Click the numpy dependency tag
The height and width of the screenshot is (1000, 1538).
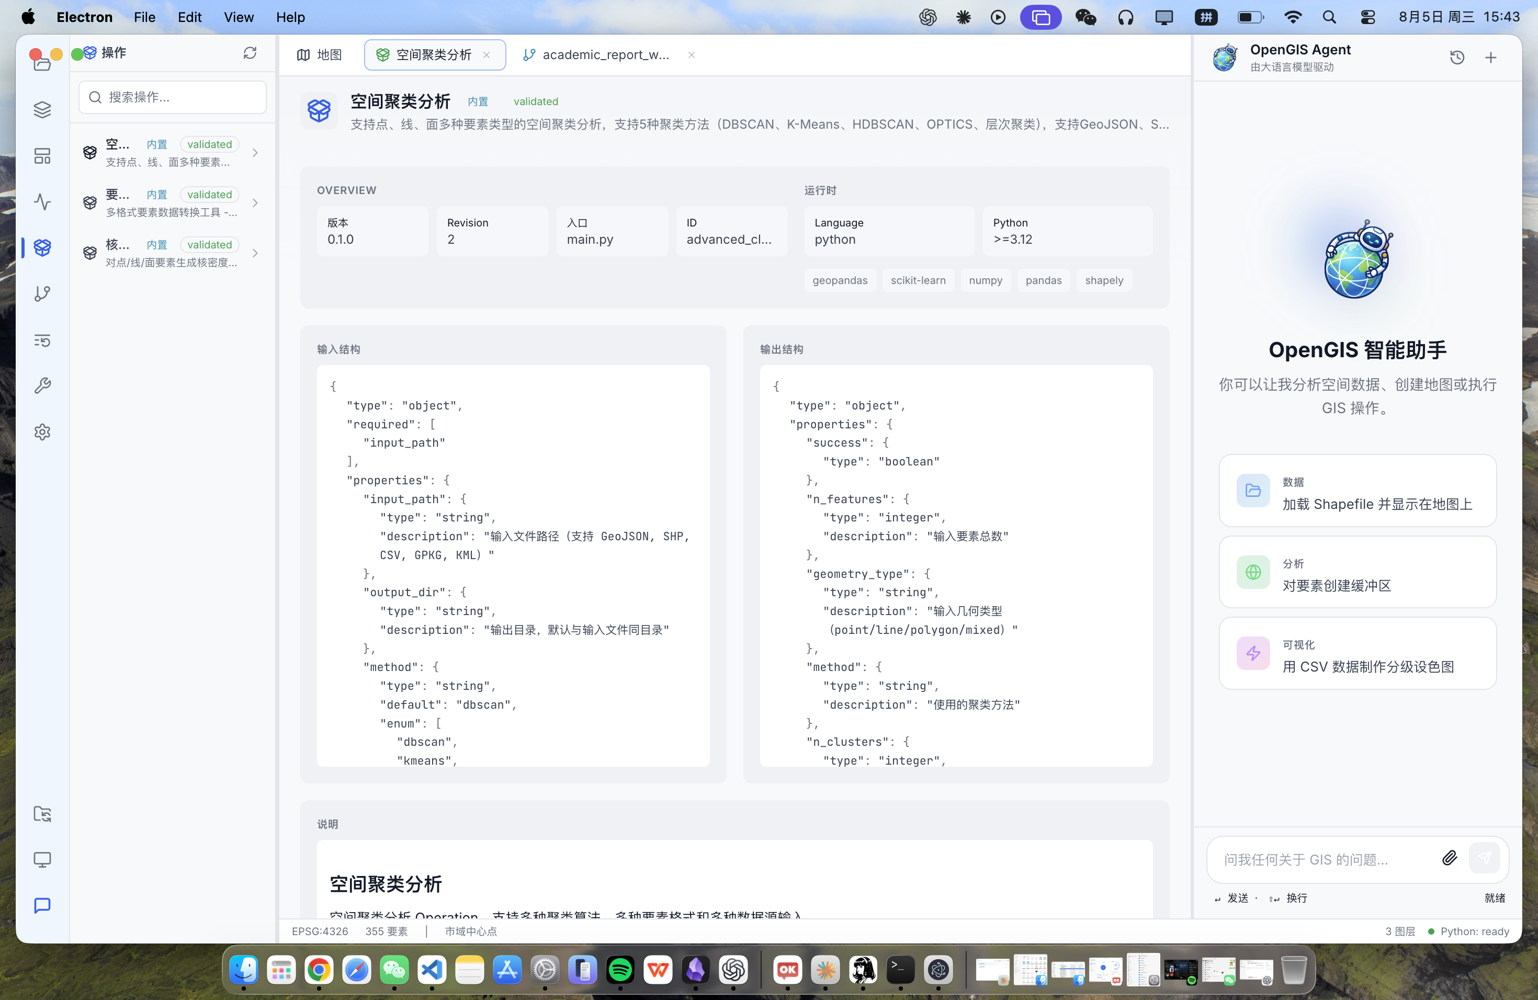[x=986, y=280]
